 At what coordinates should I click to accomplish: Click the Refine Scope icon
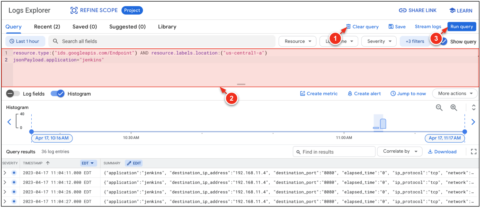[x=74, y=10]
